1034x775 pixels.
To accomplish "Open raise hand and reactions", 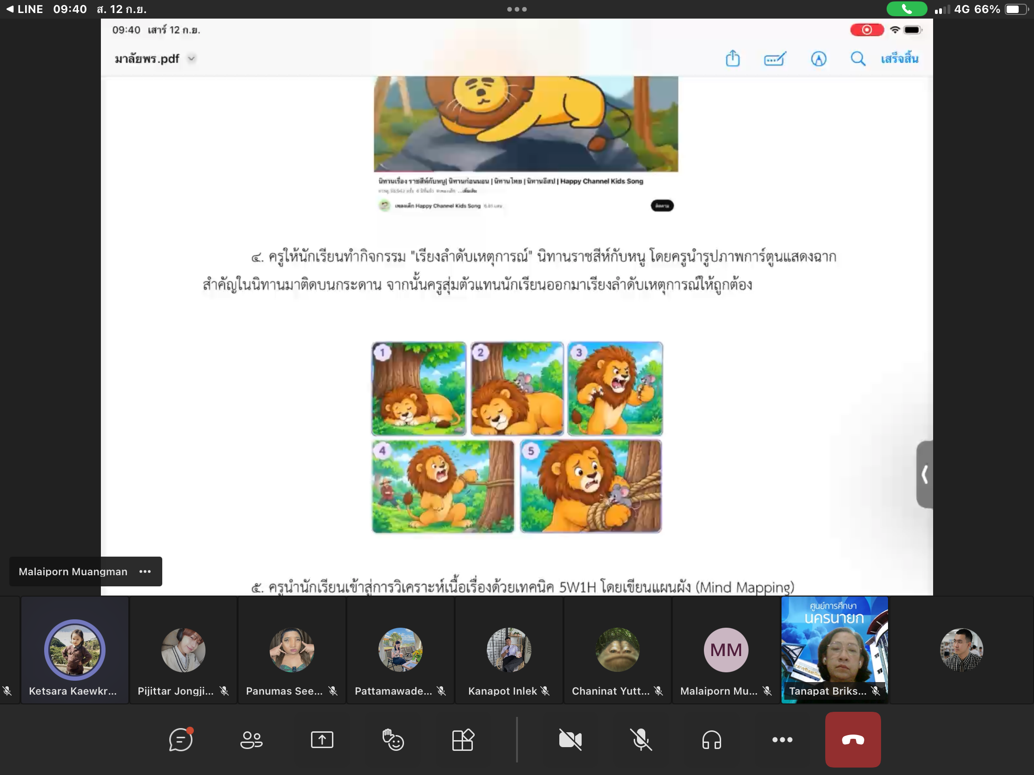I will (x=393, y=740).
